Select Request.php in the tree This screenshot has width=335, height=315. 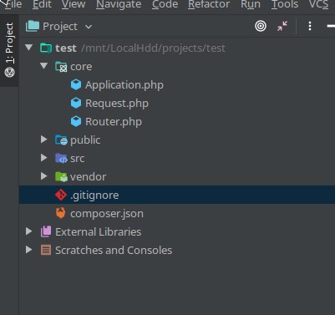(117, 104)
